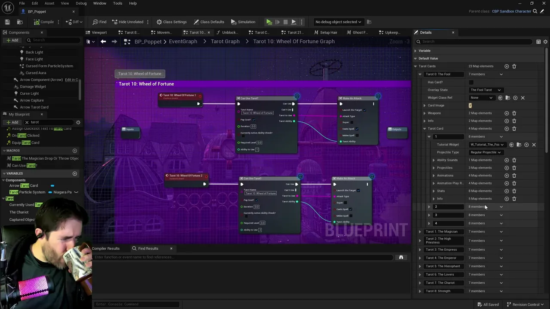The width and height of the screenshot is (550, 309).
Task: Add a new macro with plus icon
Action: [75, 151]
